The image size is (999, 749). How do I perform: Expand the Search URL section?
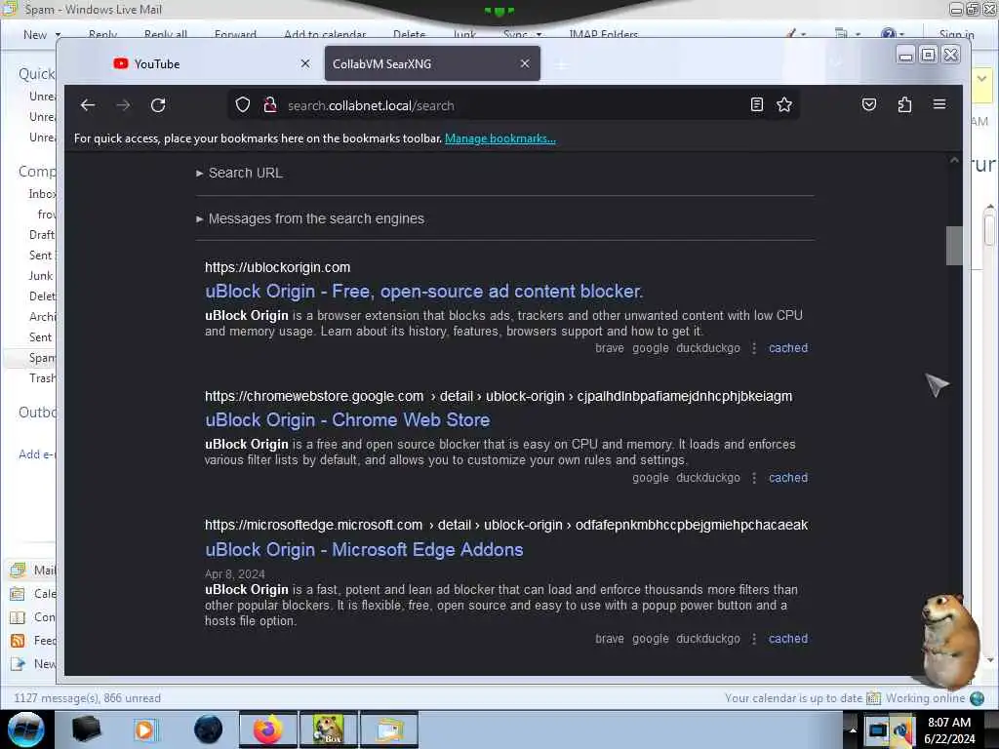240,173
